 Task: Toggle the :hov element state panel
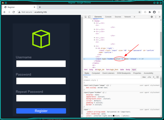coord(144,77)
